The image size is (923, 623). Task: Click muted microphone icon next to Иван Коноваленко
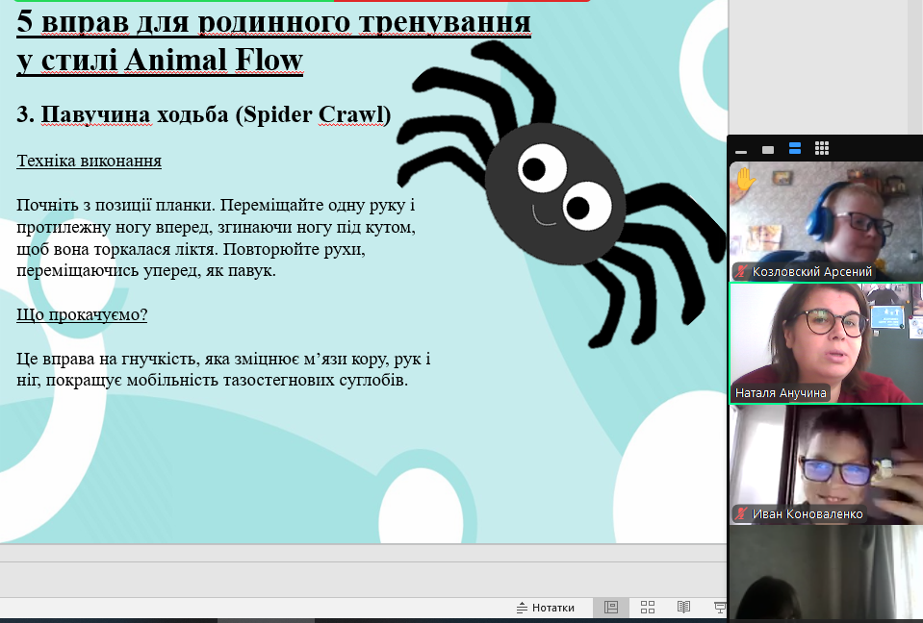(x=741, y=513)
